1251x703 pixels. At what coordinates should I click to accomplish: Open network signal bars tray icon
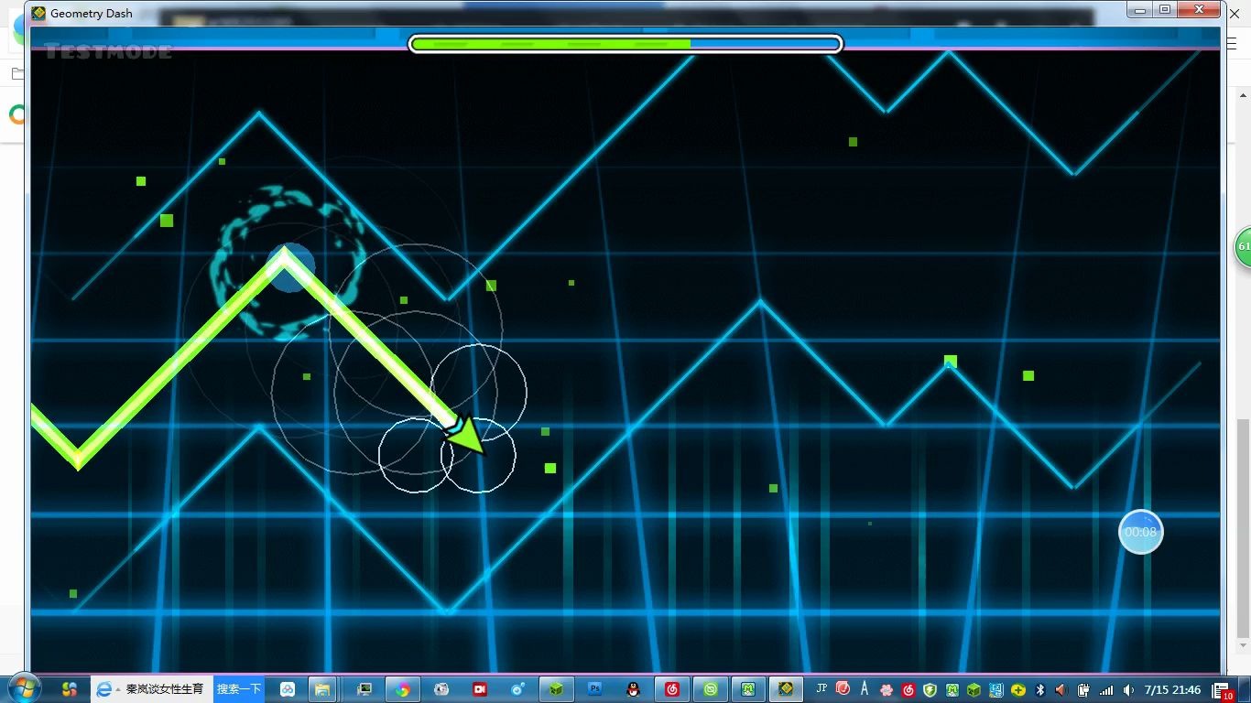coord(1105,690)
